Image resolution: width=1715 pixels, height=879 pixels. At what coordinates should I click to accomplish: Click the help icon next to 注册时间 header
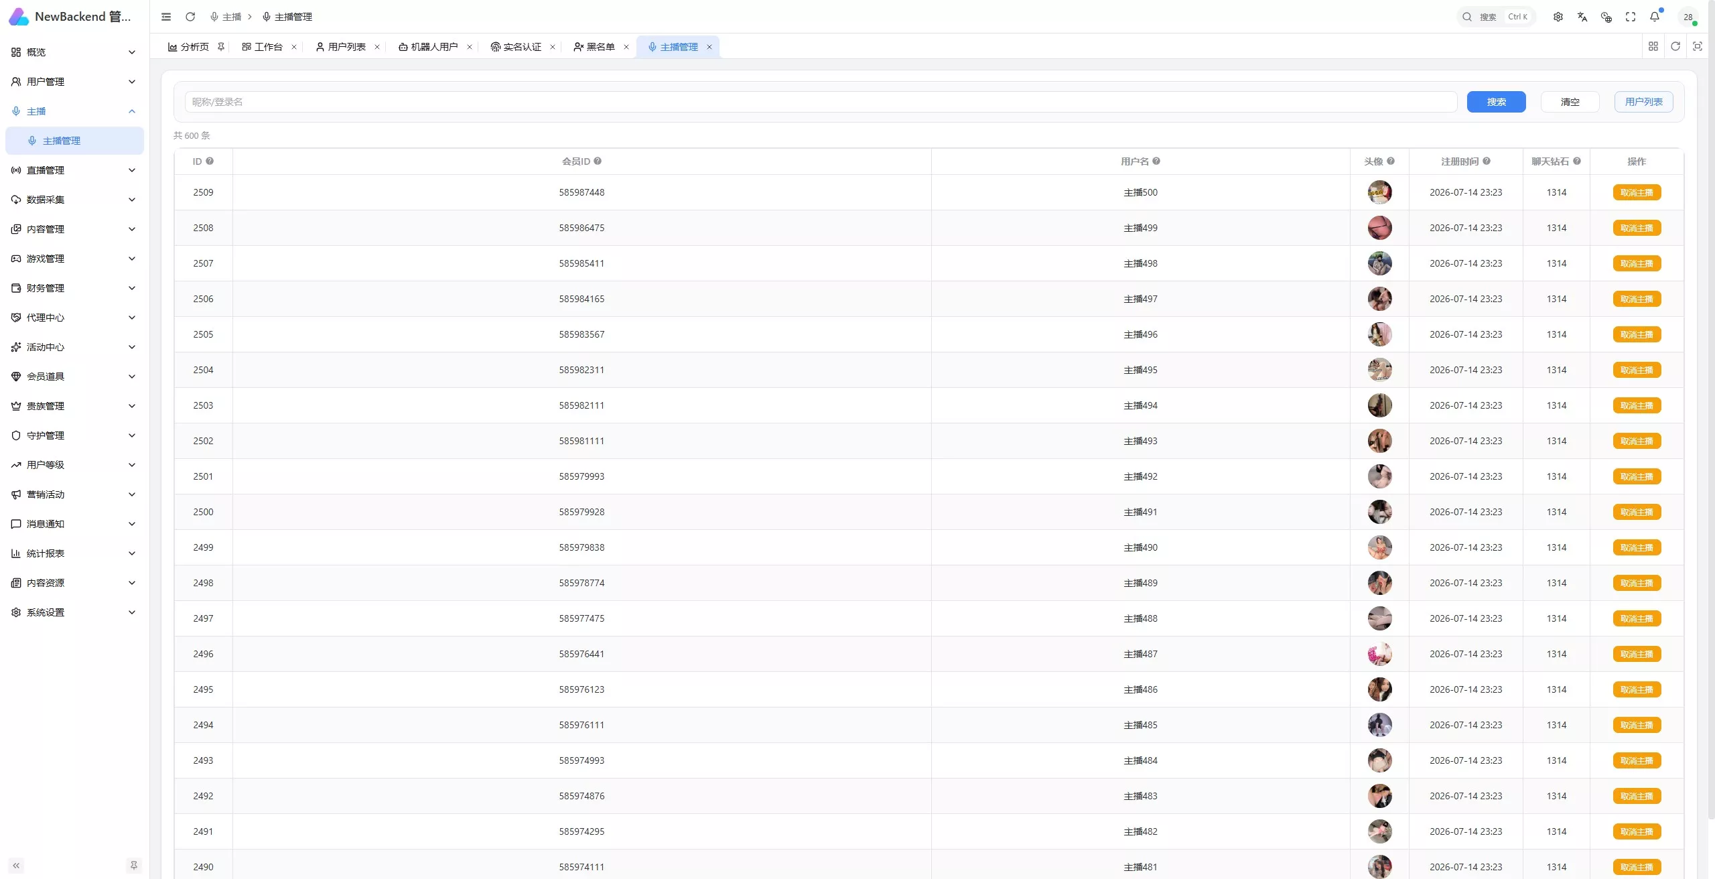pos(1487,161)
